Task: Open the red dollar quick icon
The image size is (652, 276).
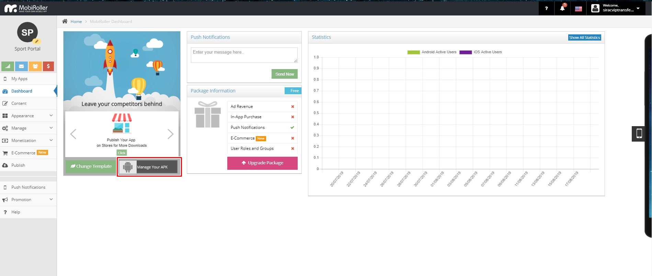Action: [x=48, y=66]
